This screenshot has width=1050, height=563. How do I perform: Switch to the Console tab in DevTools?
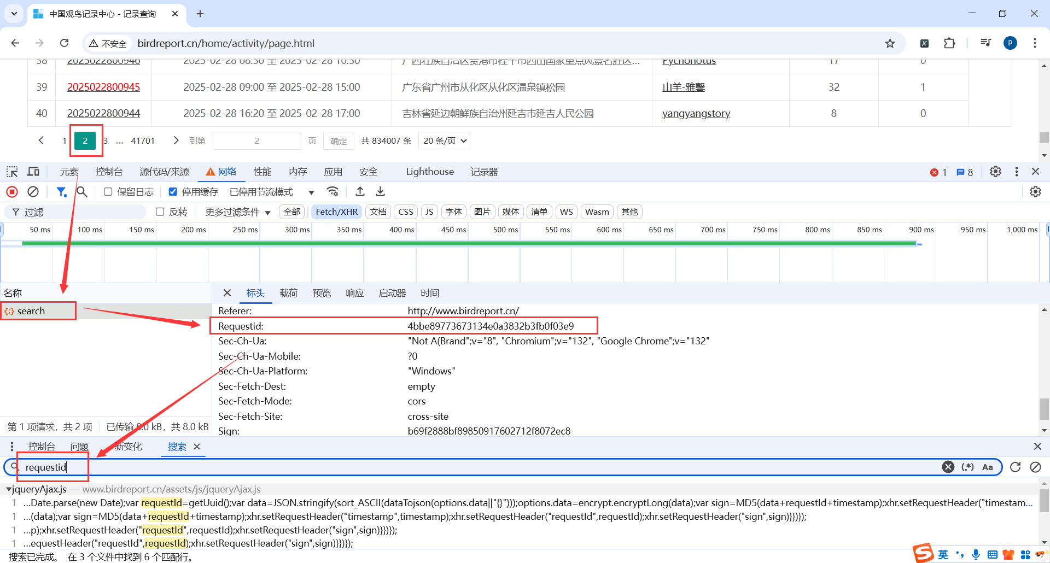pyautogui.click(x=109, y=172)
